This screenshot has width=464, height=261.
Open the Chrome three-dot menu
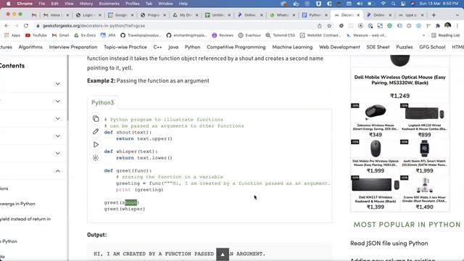click(x=457, y=26)
